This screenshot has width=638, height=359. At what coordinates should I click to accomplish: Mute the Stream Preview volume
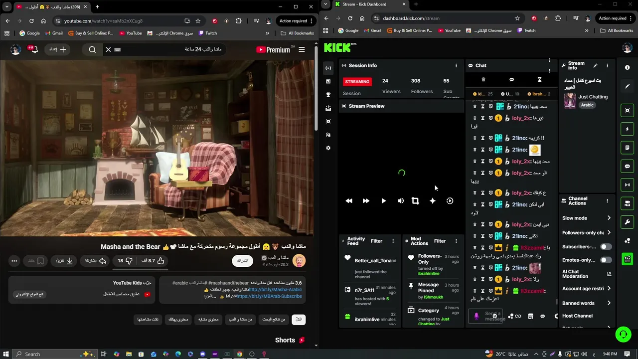pyautogui.click(x=401, y=200)
